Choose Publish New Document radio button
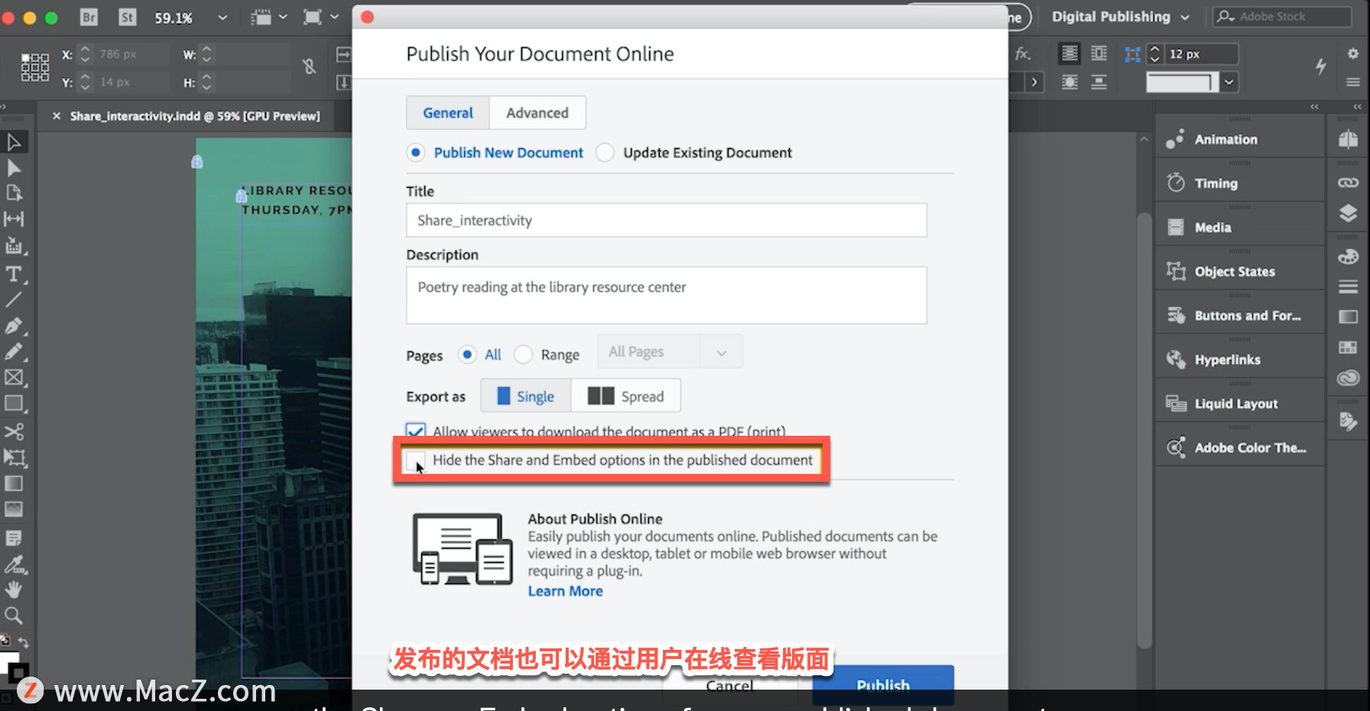The height and width of the screenshot is (711, 1370). pyautogui.click(x=416, y=153)
